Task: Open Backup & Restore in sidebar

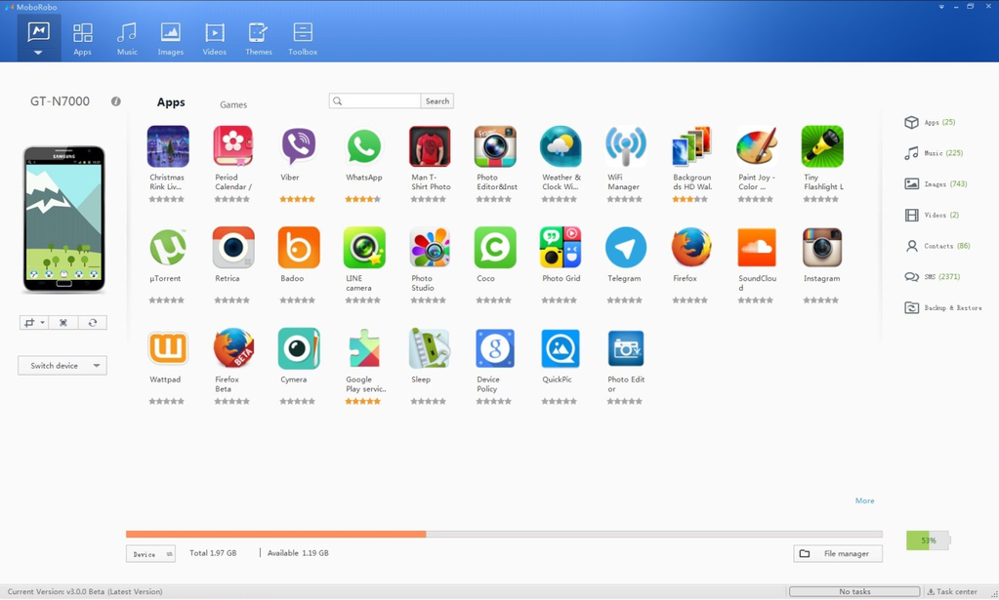Action: click(943, 308)
